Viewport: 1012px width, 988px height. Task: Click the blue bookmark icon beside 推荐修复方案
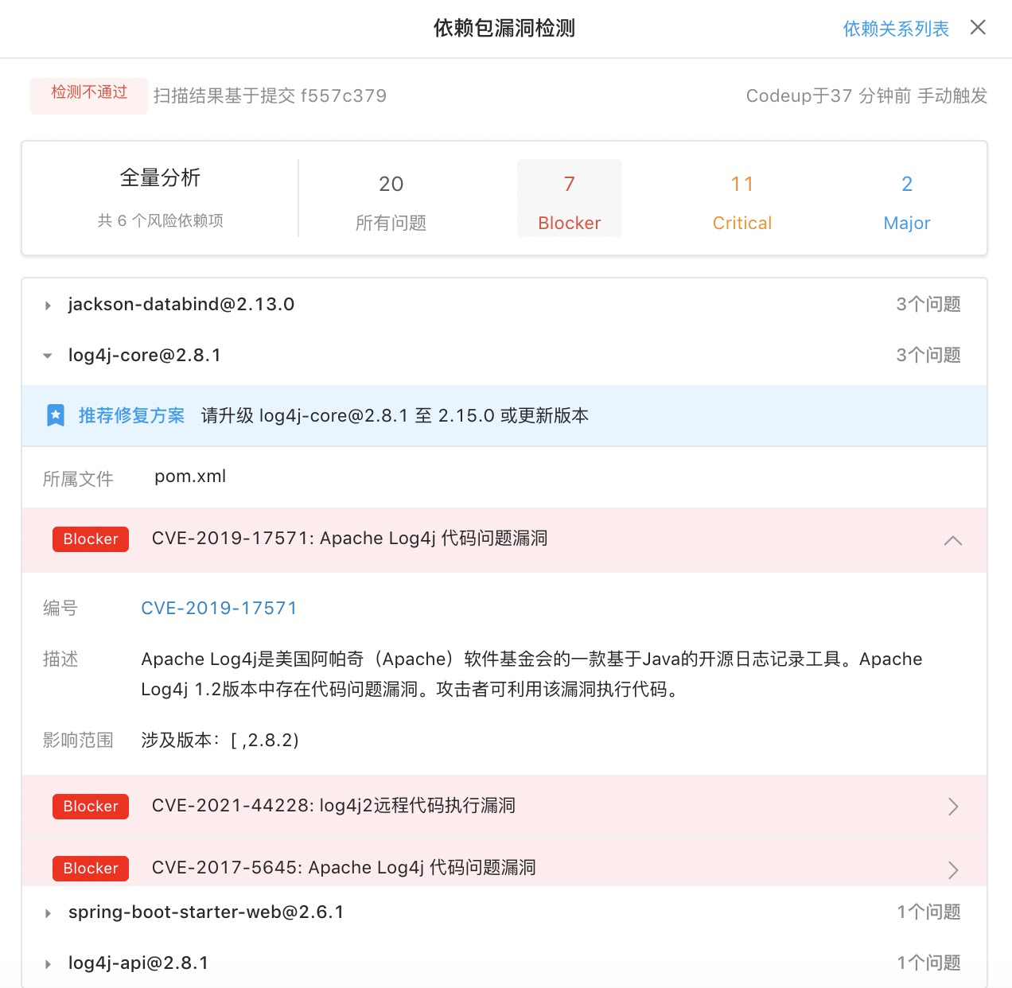pyautogui.click(x=55, y=415)
